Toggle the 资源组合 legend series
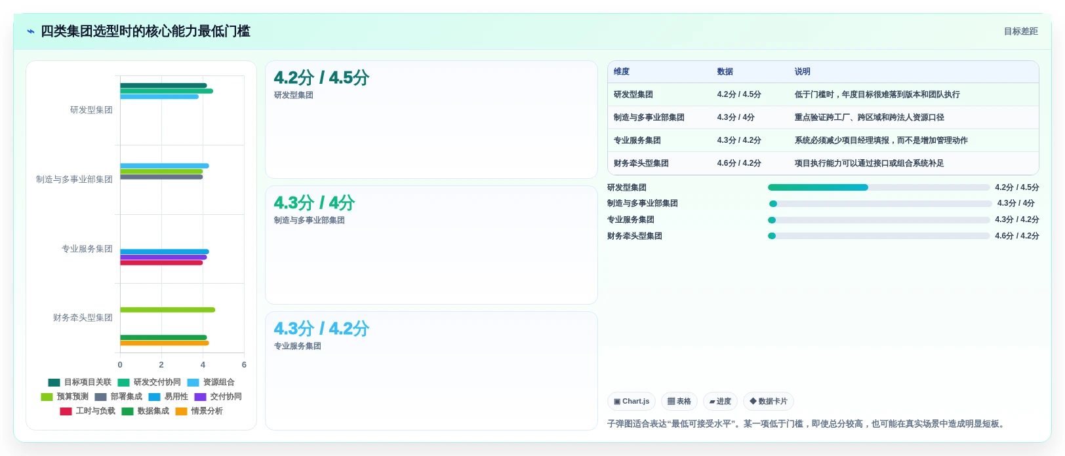The image size is (1065, 456). (211, 383)
